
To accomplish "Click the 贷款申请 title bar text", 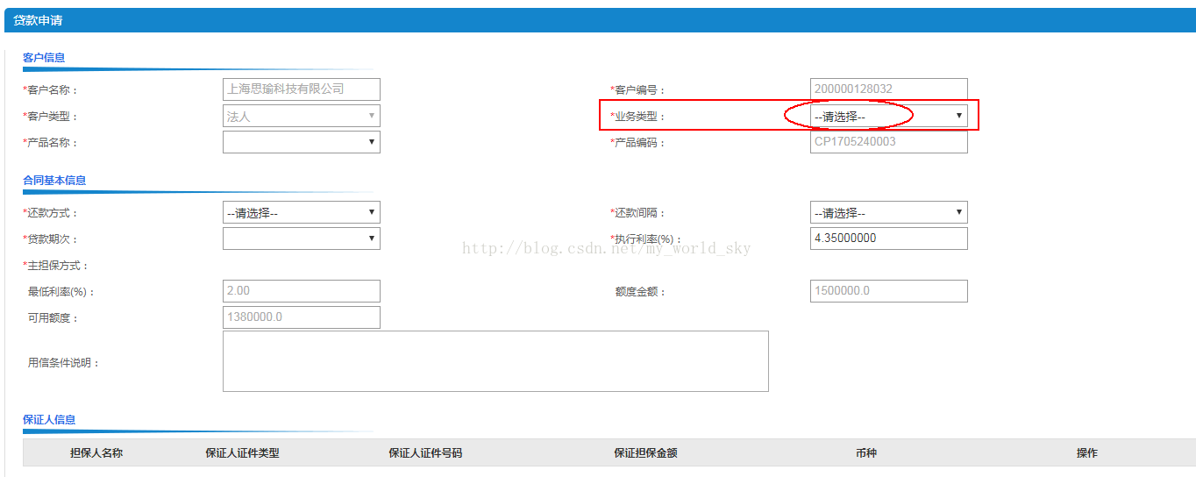I will coord(38,19).
